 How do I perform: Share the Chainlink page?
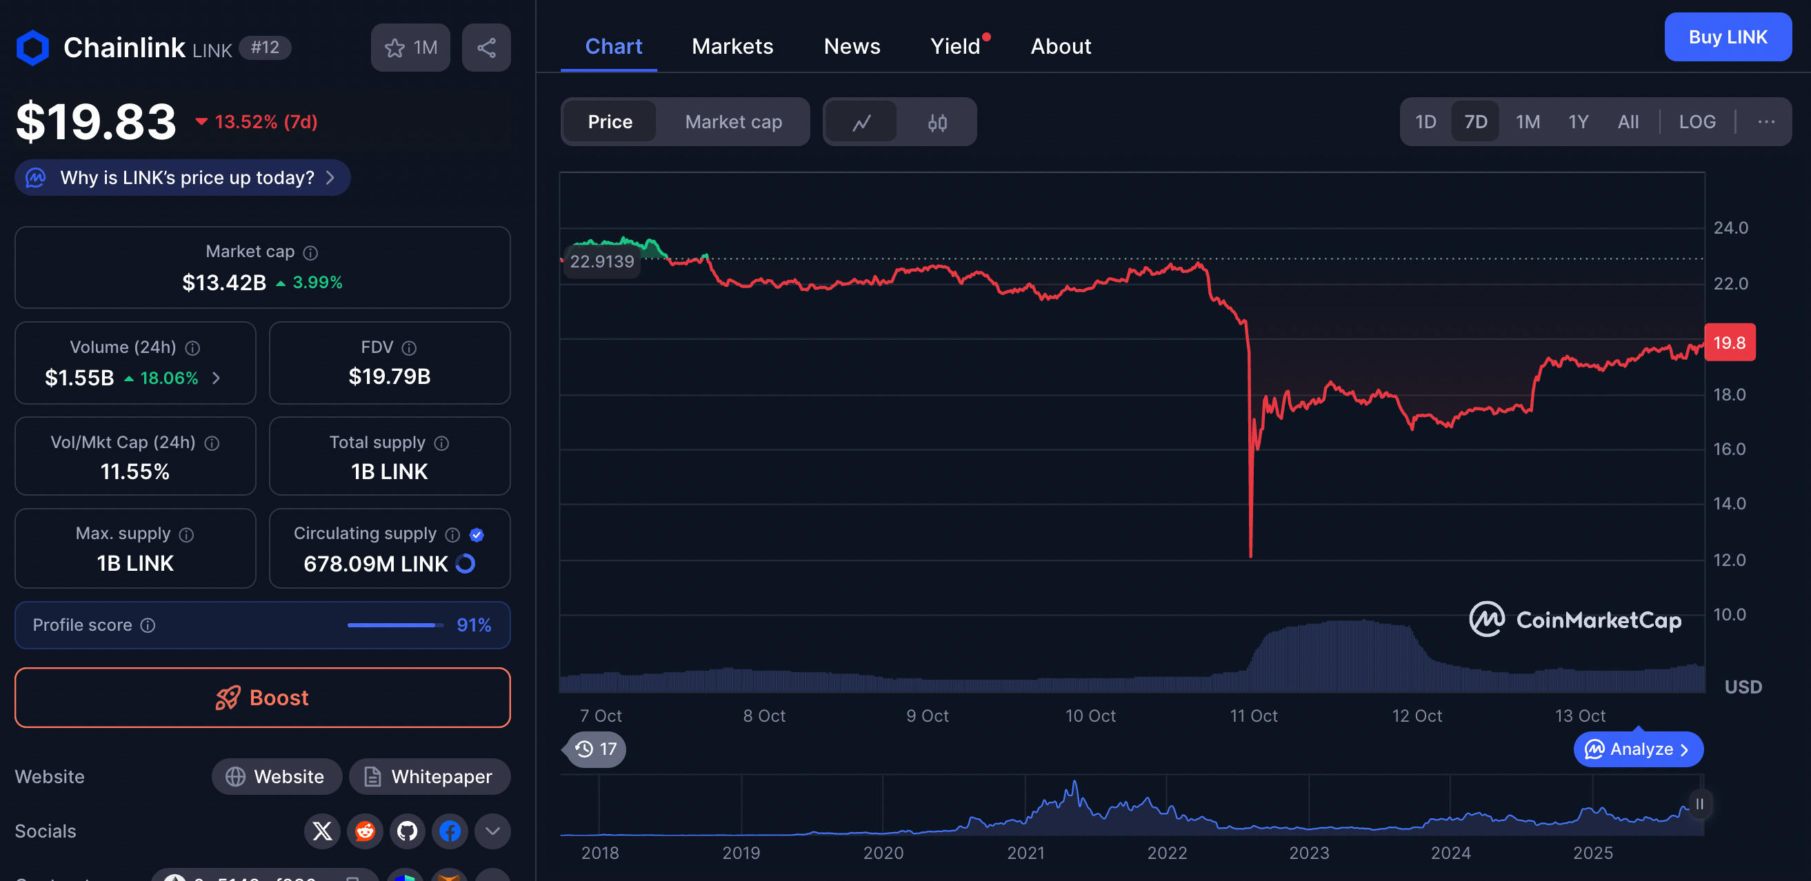coord(486,47)
